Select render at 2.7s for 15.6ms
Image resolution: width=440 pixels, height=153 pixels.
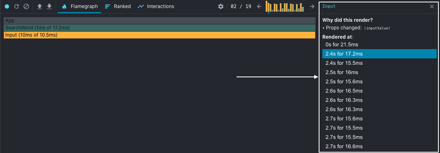click(x=379, y=118)
